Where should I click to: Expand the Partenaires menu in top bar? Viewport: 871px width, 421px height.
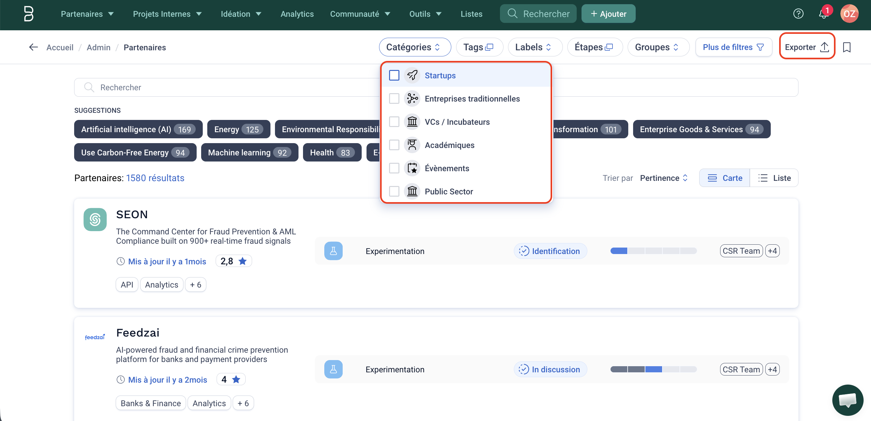pyautogui.click(x=87, y=14)
